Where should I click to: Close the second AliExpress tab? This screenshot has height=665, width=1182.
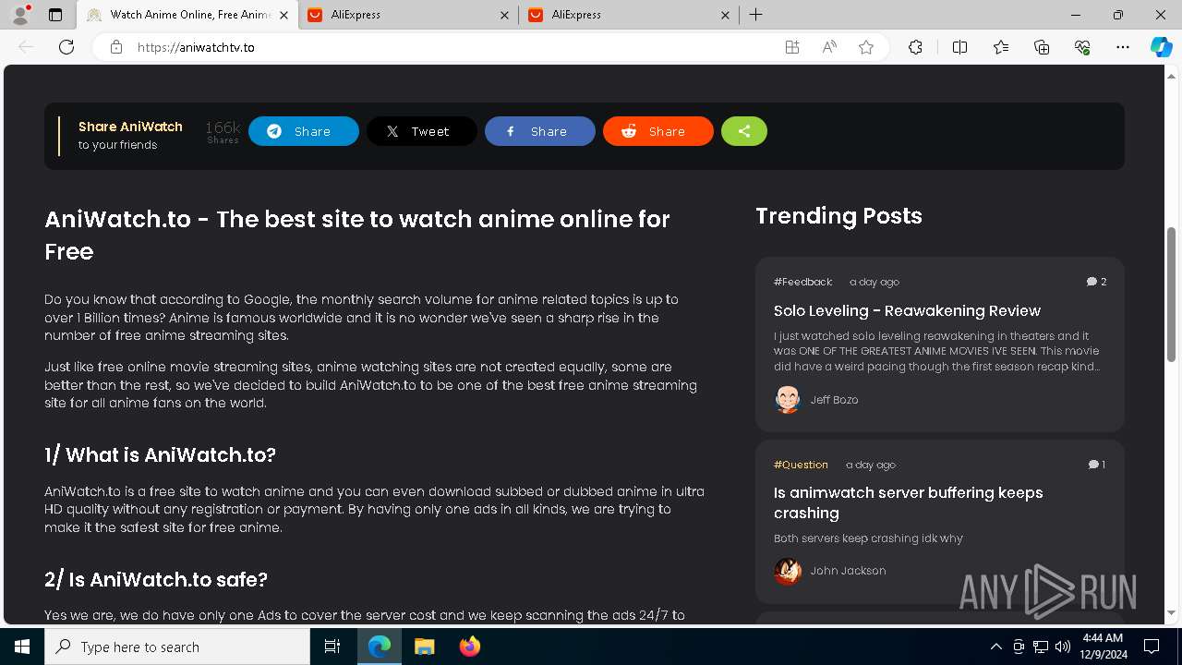click(x=725, y=15)
